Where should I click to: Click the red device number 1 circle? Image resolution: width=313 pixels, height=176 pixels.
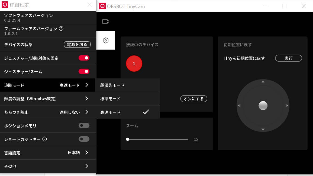coord(134,64)
